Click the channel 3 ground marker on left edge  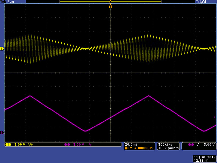pyautogui.click(x=2, y=133)
